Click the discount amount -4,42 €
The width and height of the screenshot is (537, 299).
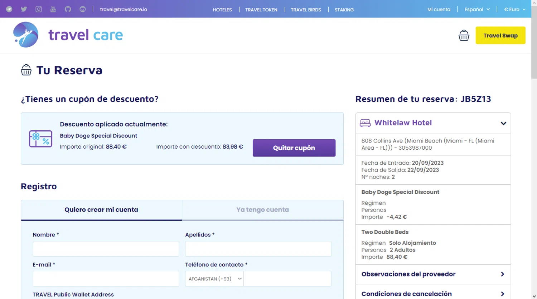click(397, 217)
